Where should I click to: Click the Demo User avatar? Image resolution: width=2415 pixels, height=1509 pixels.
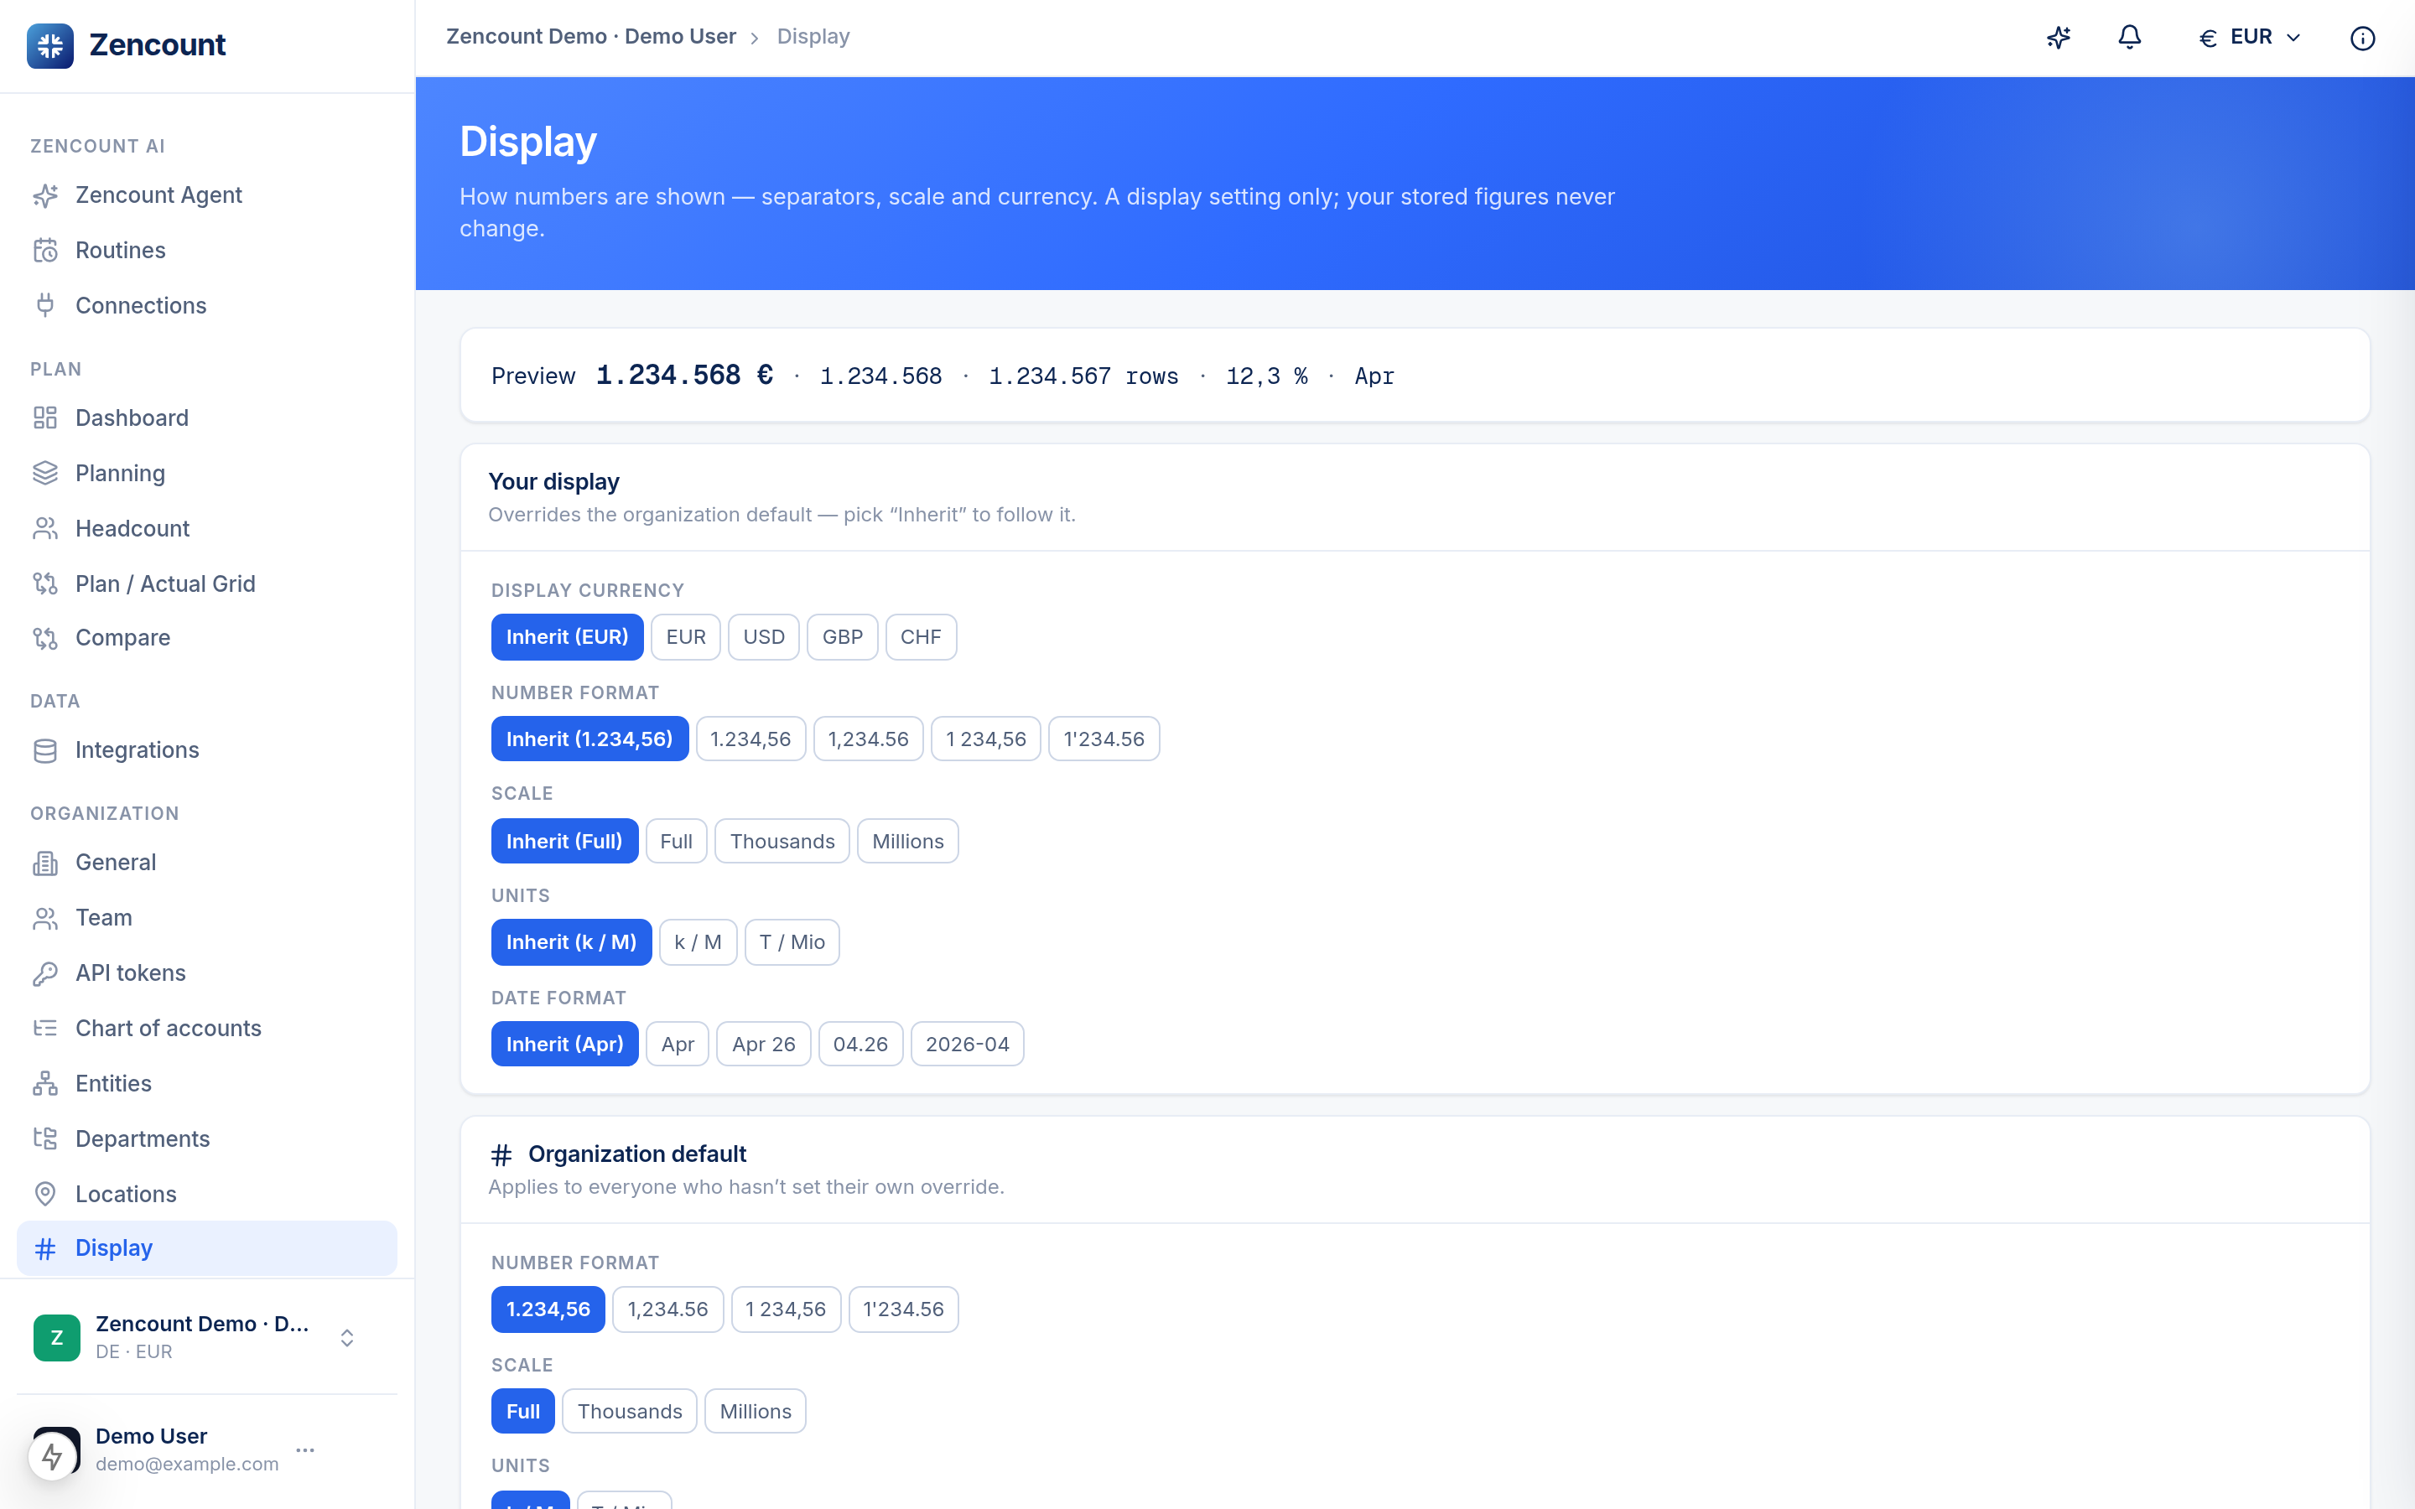pos(57,1450)
